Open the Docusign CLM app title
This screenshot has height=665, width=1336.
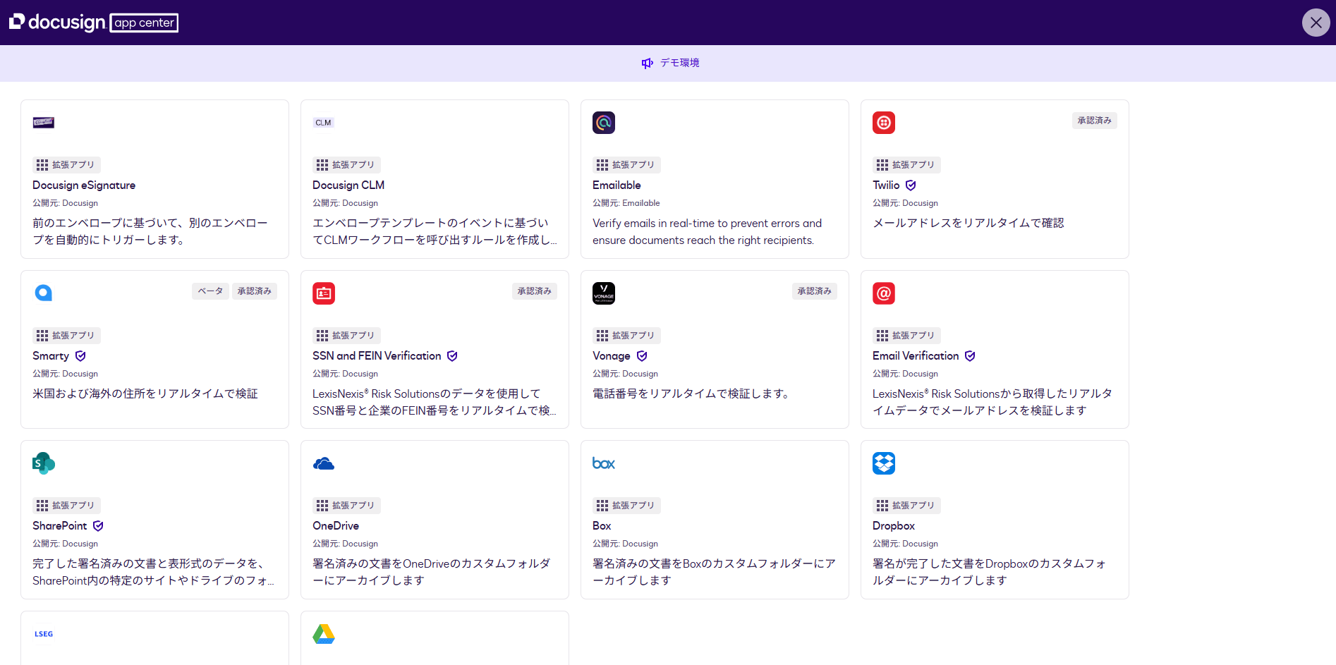point(348,185)
